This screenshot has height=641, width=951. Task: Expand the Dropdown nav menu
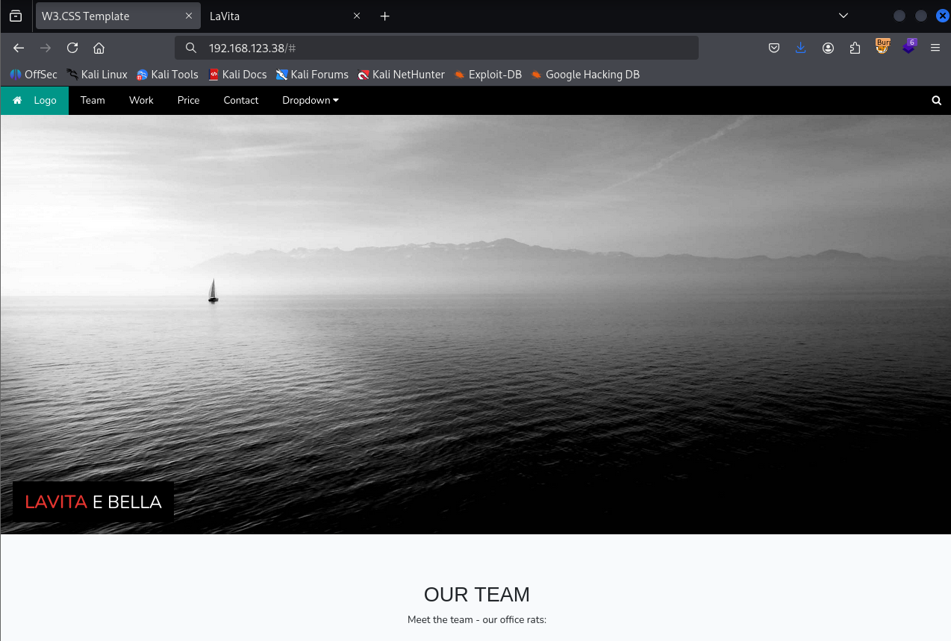[310, 101]
